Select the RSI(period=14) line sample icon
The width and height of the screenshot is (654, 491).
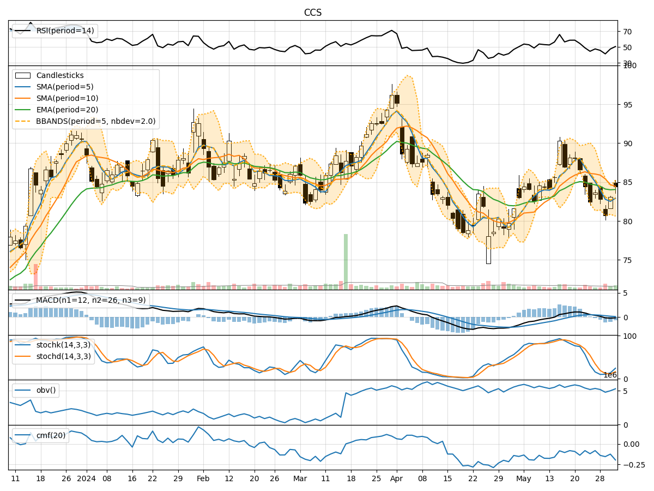pyautogui.click(x=22, y=31)
